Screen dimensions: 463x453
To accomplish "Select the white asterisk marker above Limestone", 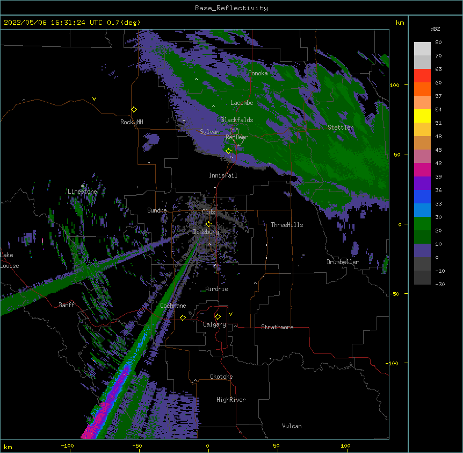I will (82, 186).
